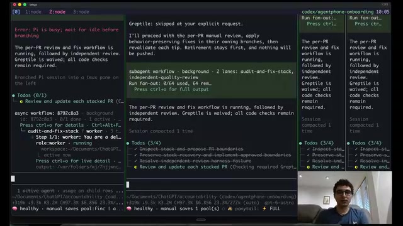Click the lightning bolt icon before FULL
403x226 pixels.
click(264, 208)
